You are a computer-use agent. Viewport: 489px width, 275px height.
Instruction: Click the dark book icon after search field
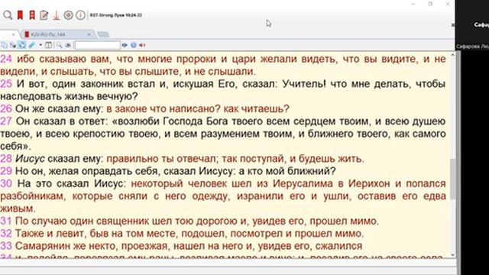pyautogui.click(x=125, y=45)
